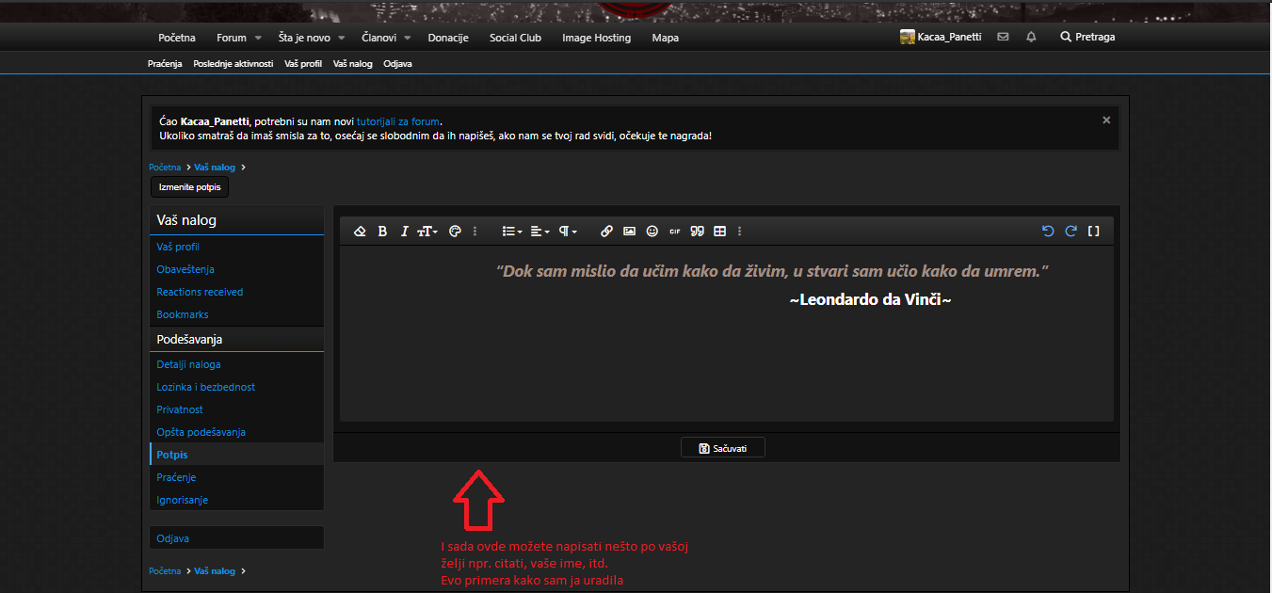Image resolution: width=1272 pixels, height=593 pixels.
Task: Select Potpis in the sidebar
Action: click(x=237, y=455)
